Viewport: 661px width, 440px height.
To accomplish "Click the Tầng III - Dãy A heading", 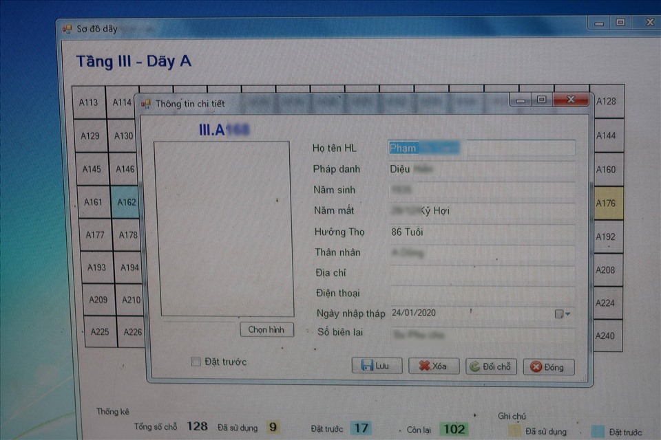I will point(134,61).
